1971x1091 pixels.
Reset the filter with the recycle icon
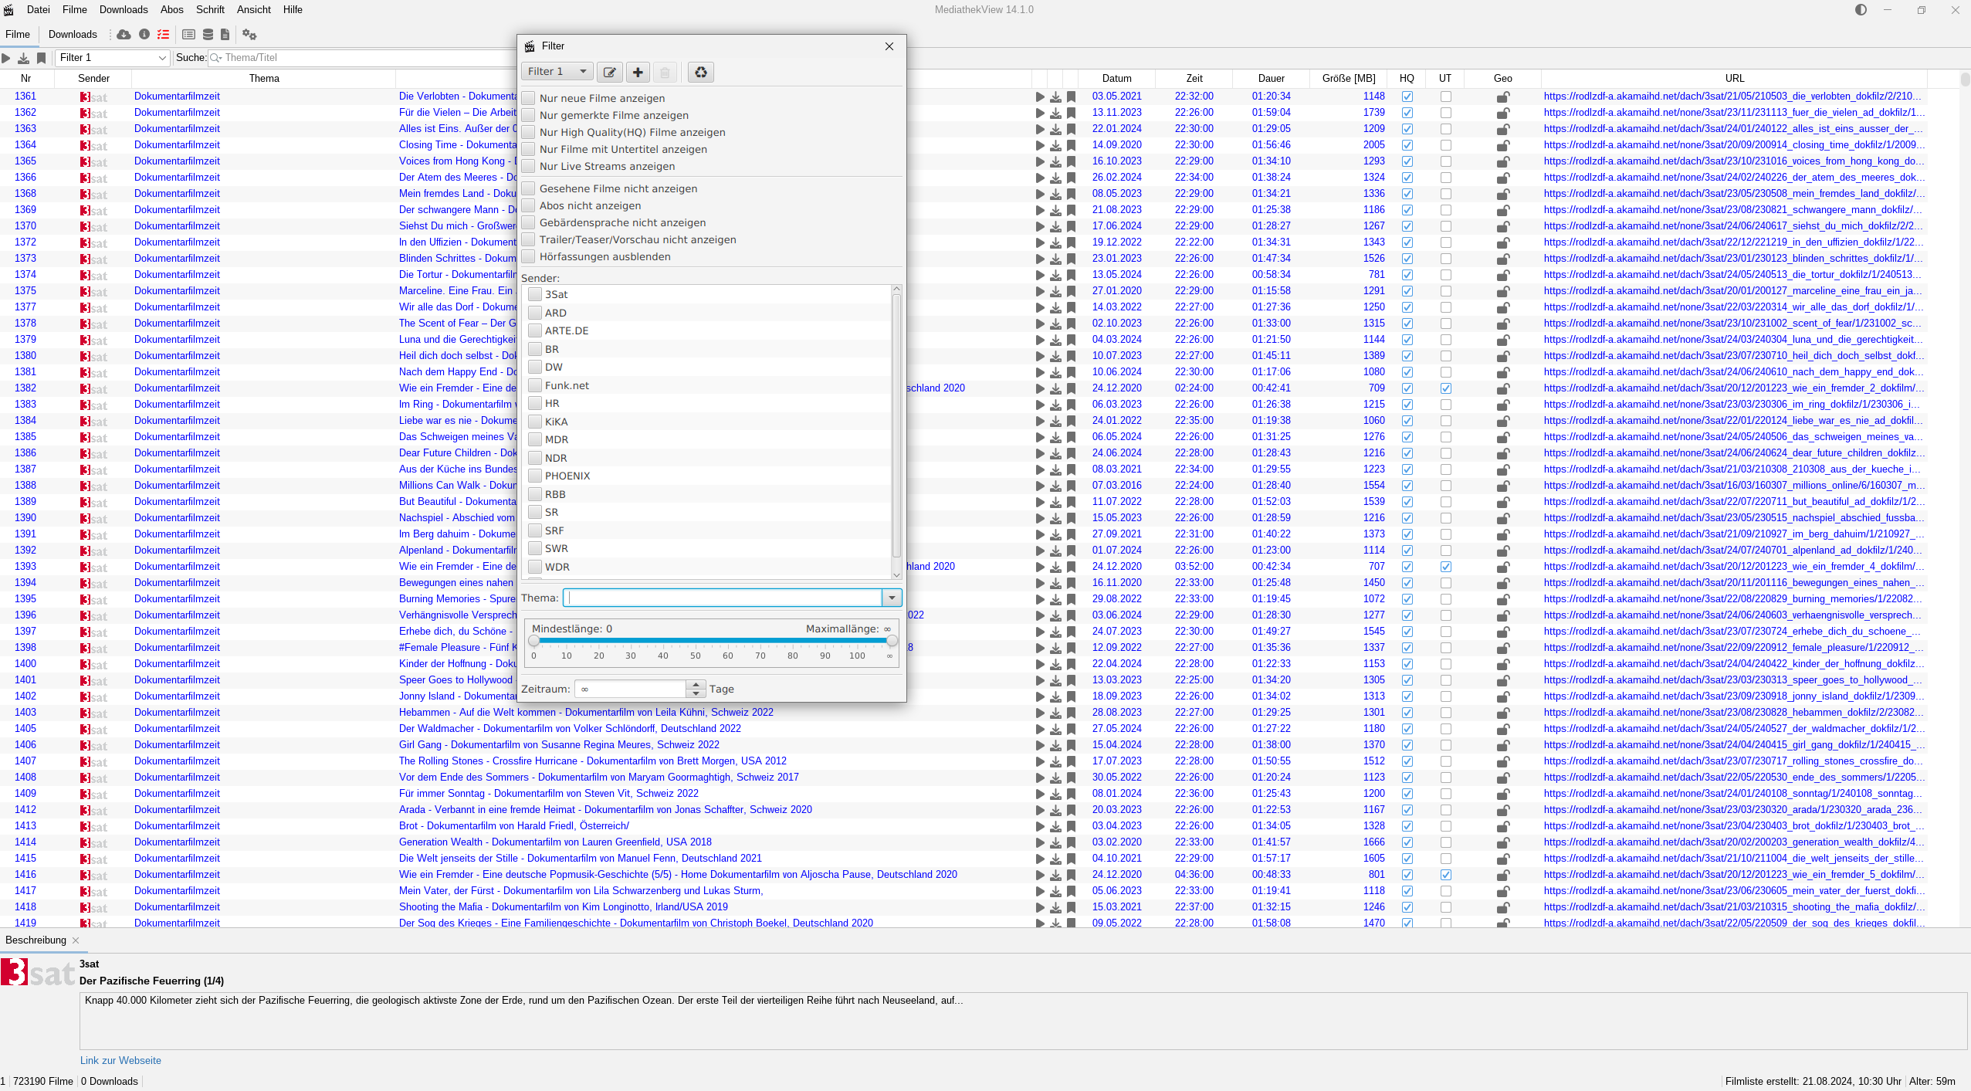pos(700,72)
